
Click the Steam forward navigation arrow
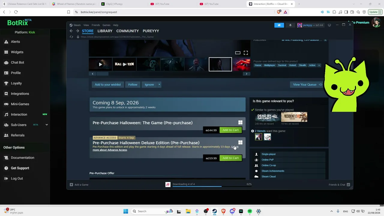(x=77, y=31)
